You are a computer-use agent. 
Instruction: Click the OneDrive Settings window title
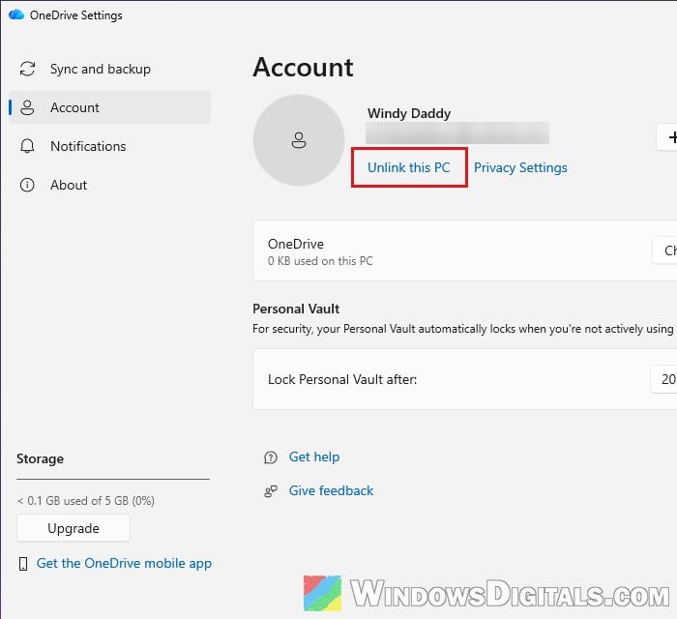tap(76, 15)
